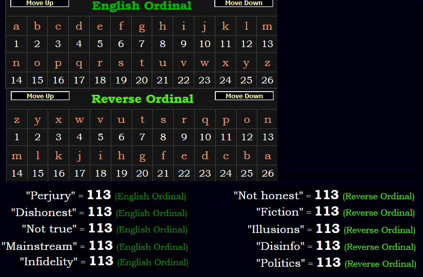The width and height of the screenshot is (423, 277).
Task: Click number 10 in English Ordinal table
Action: click(205, 44)
